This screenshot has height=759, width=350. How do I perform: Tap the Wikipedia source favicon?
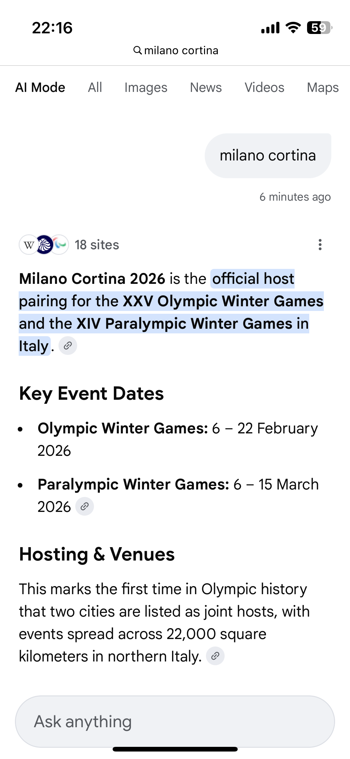point(29,245)
